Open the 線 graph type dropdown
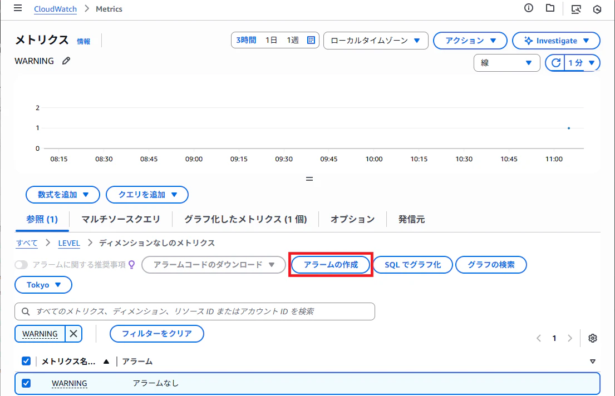615x396 pixels. click(506, 63)
